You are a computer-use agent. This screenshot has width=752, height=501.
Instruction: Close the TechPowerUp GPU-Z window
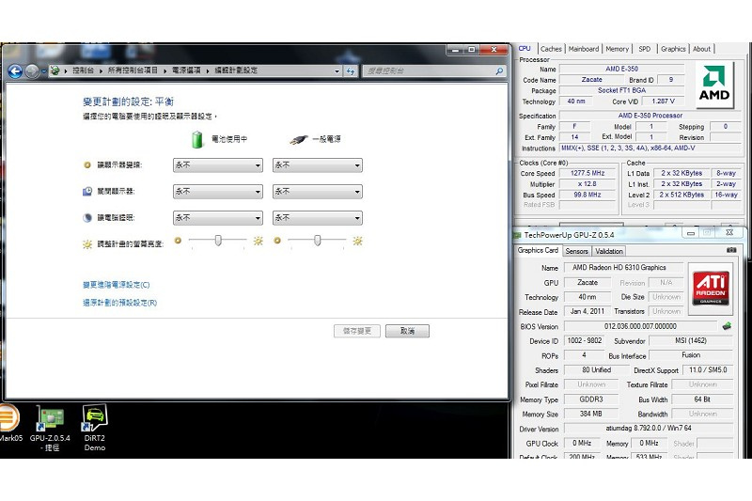point(729,232)
